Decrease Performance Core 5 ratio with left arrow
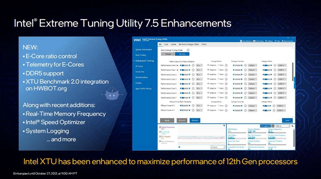The width and height of the screenshot is (321, 179). coord(181,88)
